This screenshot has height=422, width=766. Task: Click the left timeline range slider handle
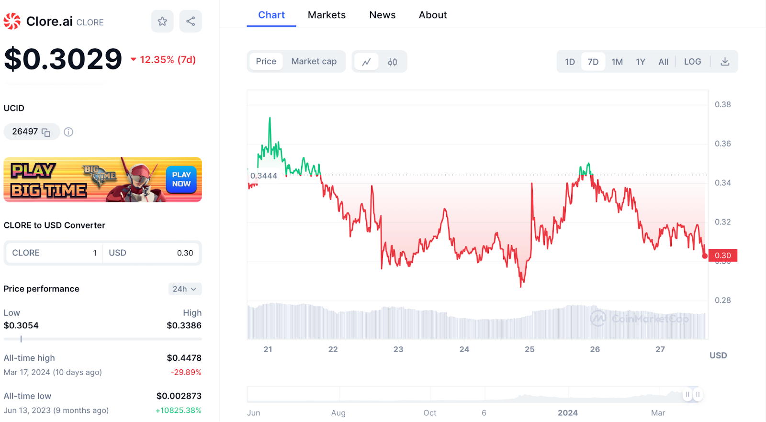coord(687,395)
